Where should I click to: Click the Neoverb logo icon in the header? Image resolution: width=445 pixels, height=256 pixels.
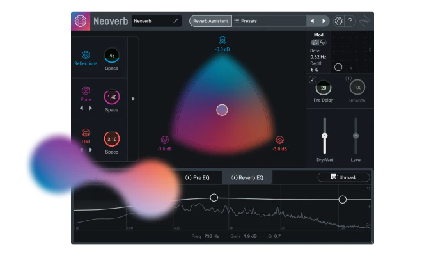point(81,21)
